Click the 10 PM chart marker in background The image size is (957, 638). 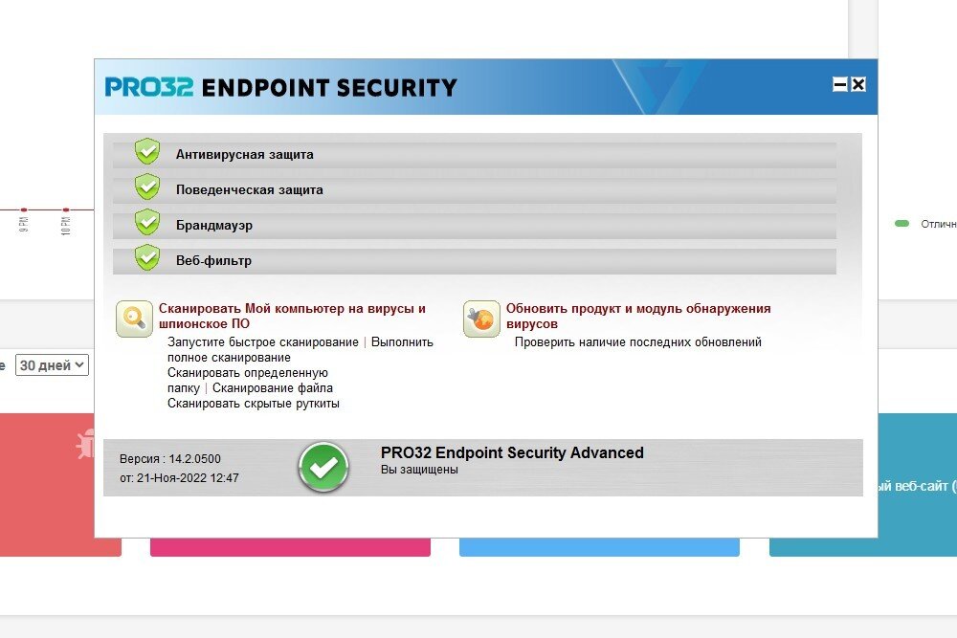coord(66,209)
